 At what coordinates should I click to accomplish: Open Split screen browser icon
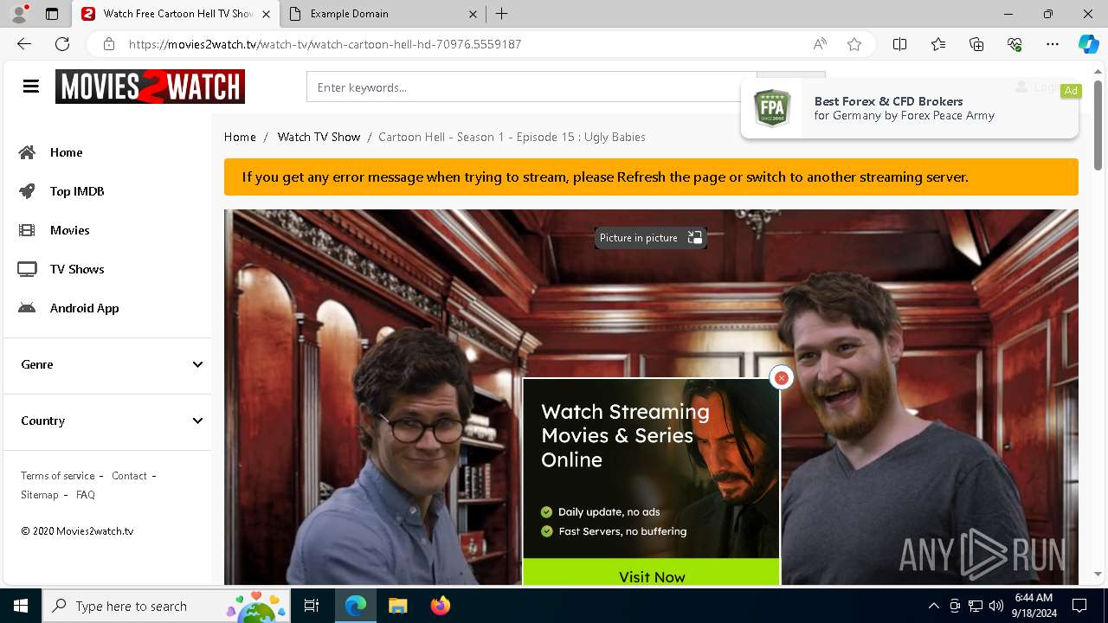900,44
